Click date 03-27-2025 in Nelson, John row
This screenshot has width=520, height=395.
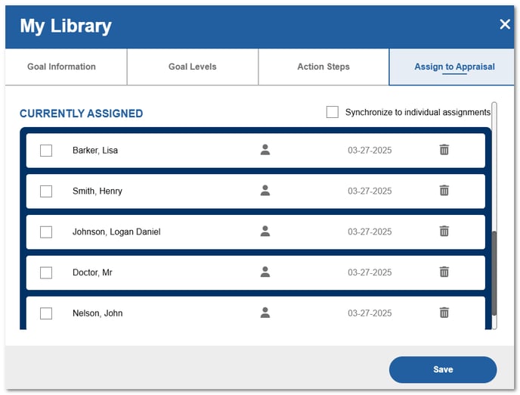pyautogui.click(x=370, y=313)
